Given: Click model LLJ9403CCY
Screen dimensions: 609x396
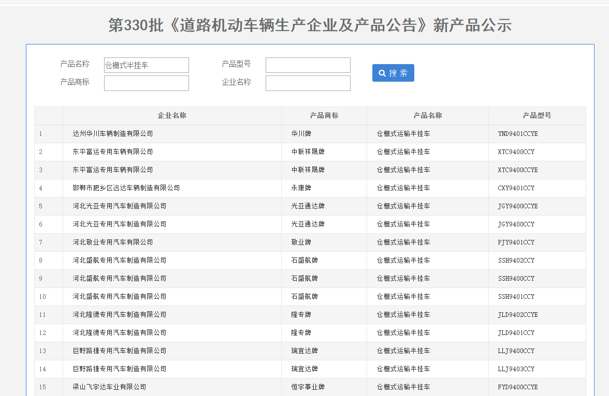Looking at the screenshot, I should [x=516, y=369].
